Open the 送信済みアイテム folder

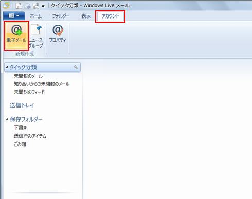tap(30, 136)
